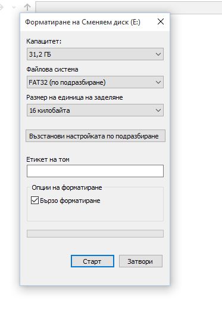The image size is (222, 336).
Task: Open the recent locations chevron beside the up arrow
Action: pos(14,7)
